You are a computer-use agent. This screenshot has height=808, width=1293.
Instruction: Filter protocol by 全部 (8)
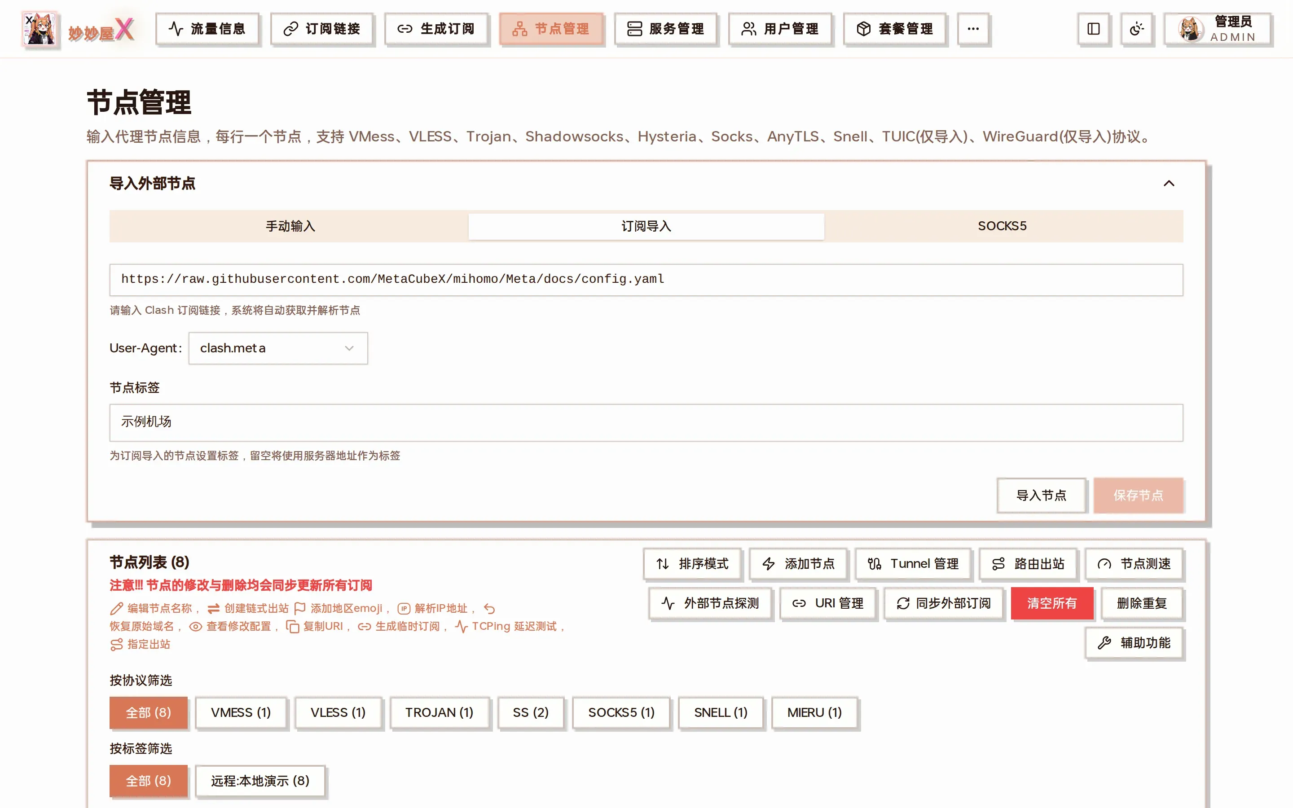pyautogui.click(x=149, y=712)
